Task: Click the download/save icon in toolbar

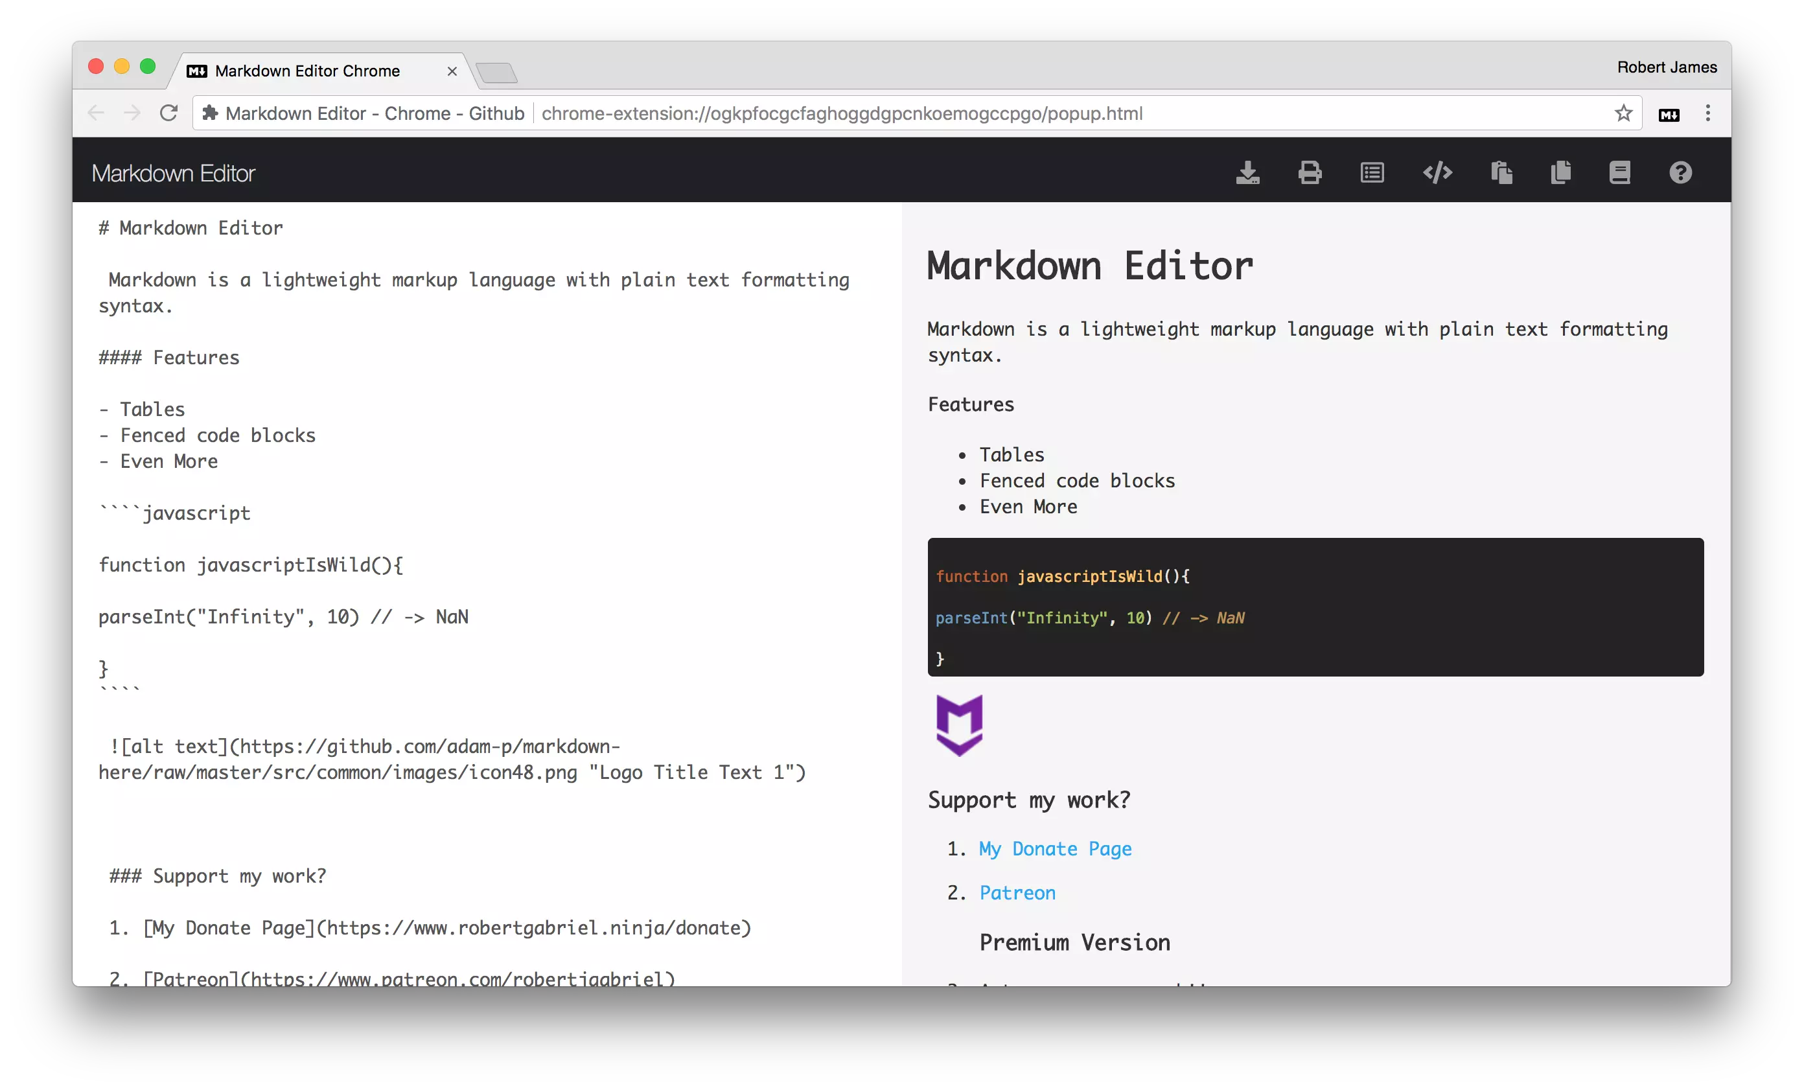Action: click(1247, 172)
